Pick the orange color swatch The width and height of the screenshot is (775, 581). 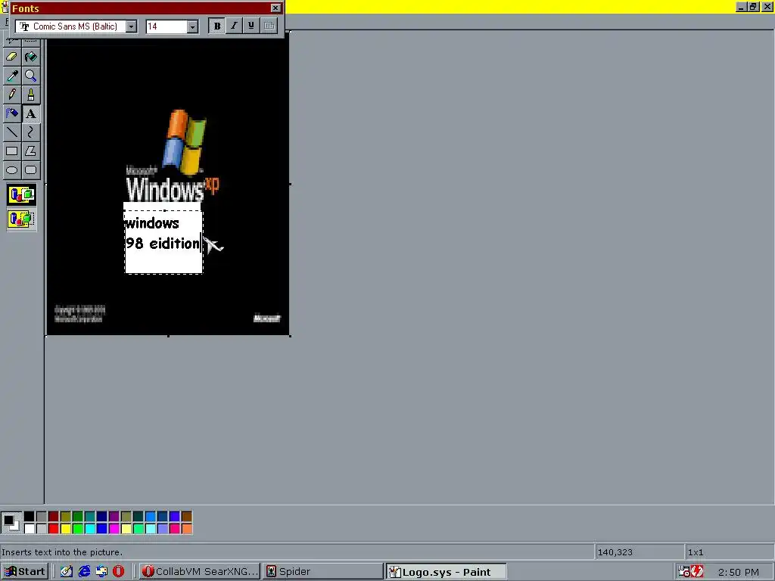(186, 529)
